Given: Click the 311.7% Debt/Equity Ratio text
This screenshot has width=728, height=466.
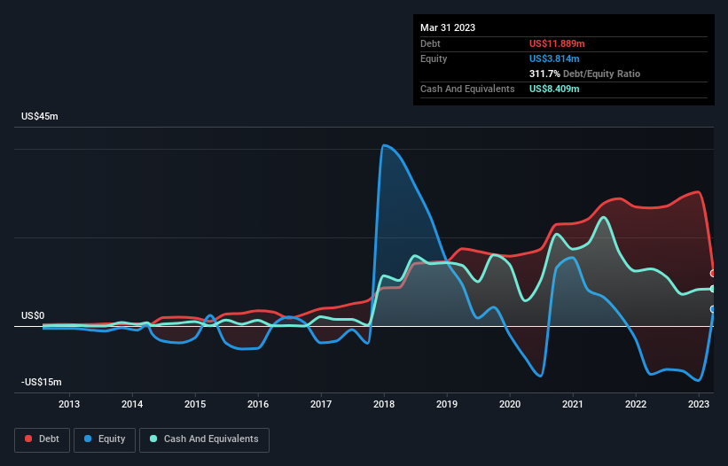Looking at the screenshot, I should [x=584, y=74].
